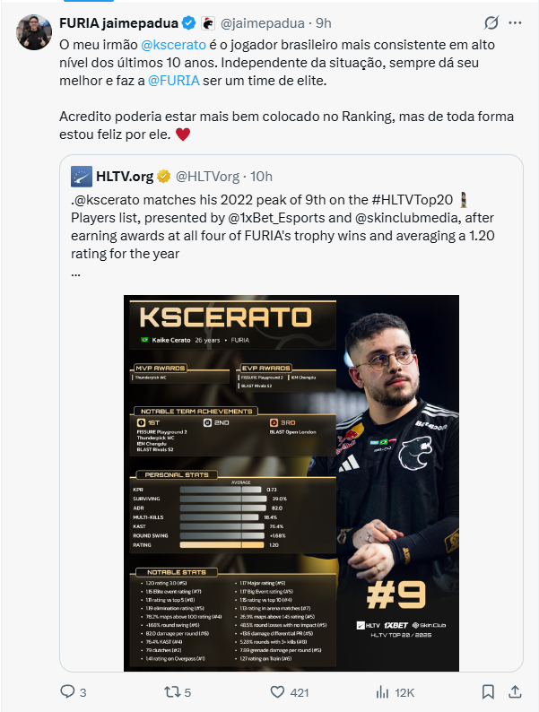
Task: Share the tweet with the upload icon
Action: pyautogui.click(x=515, y=692)
